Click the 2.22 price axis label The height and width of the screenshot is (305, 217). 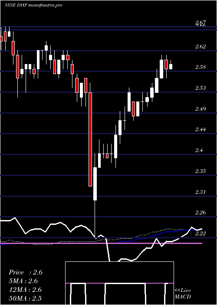click(x=201, y=233)
